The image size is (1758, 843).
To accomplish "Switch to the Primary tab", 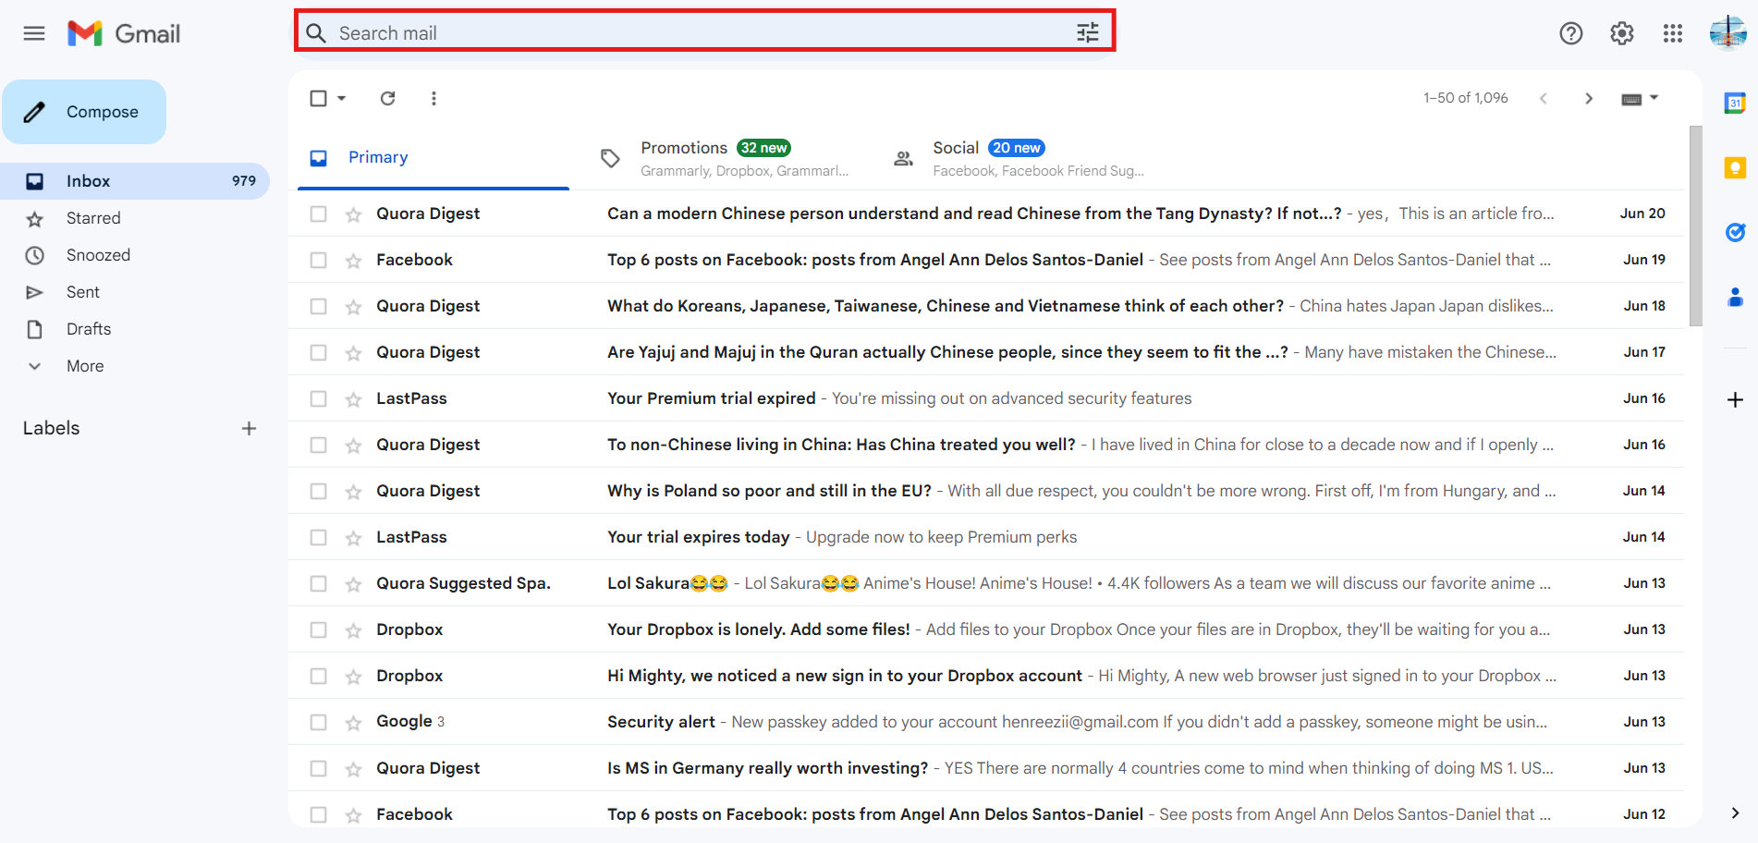I will tap(433, 157).
